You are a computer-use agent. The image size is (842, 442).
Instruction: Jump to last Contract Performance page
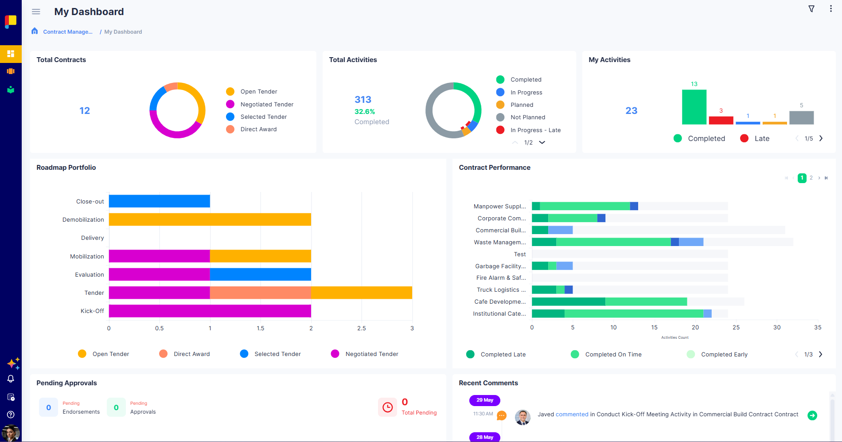tap(826, 178)
